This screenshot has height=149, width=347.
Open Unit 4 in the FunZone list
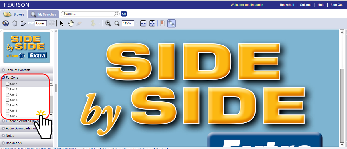pos(25,100)
